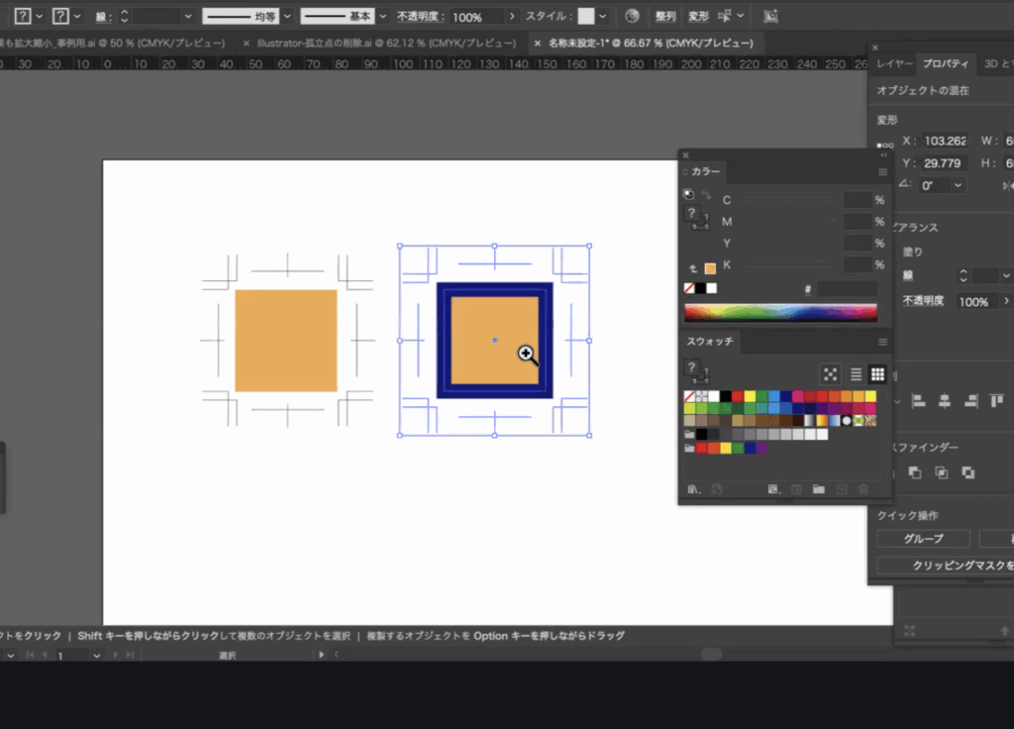Viewport: 1014px width, 729px height.
Task: Select the None color box in Color panel
Action: coord(689,288)
